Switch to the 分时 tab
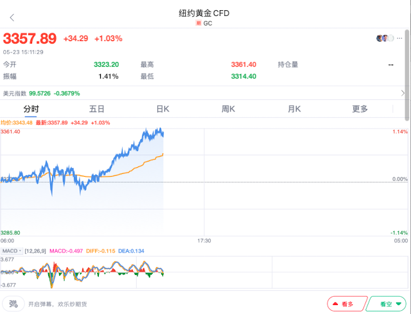This screenshot has height=314, width=411. [31, 109]
